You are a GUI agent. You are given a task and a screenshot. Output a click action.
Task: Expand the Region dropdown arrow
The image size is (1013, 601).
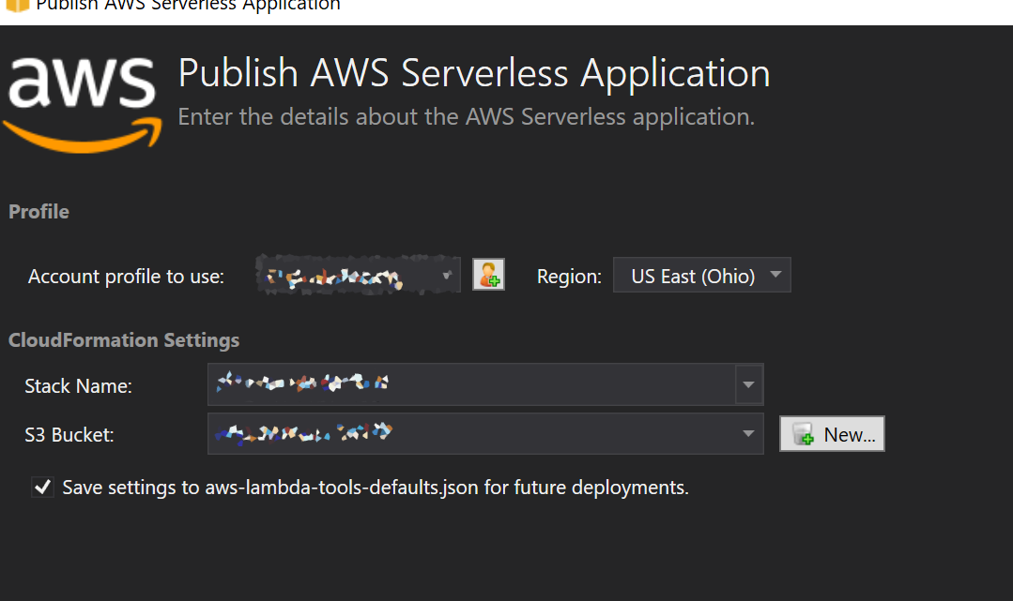coord(775,276)
